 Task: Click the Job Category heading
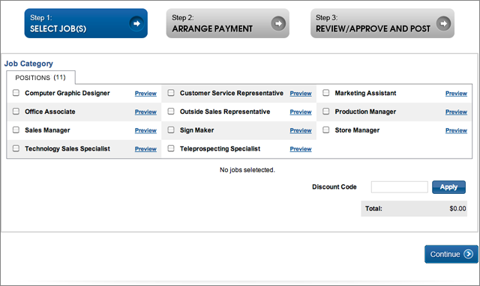click(28, 64)
